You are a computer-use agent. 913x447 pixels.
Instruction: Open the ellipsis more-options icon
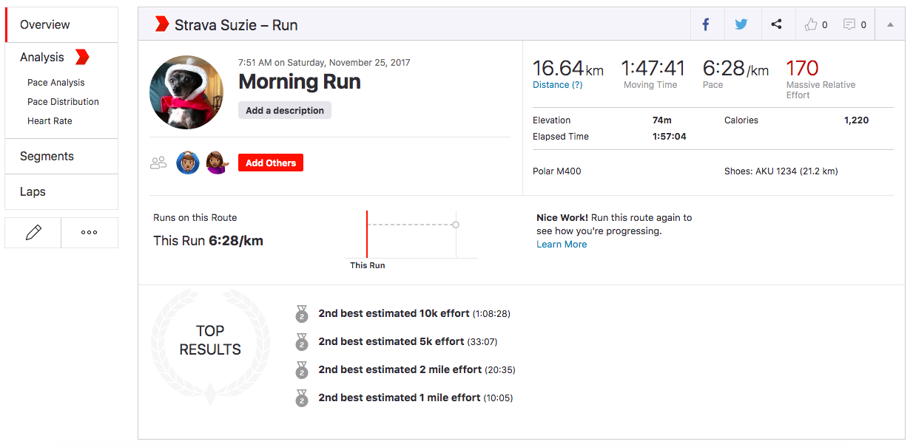[89, 232]
